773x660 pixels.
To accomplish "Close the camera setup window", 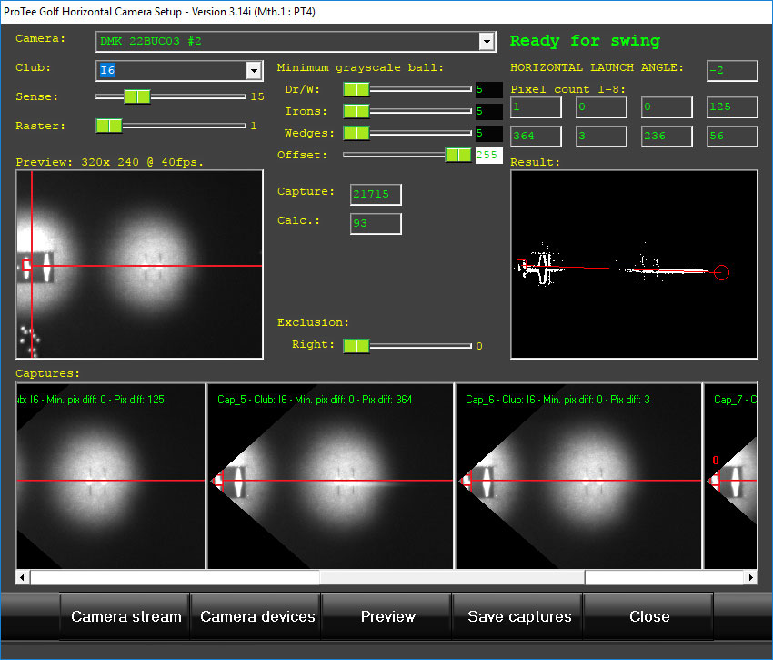I will (648, 616).
